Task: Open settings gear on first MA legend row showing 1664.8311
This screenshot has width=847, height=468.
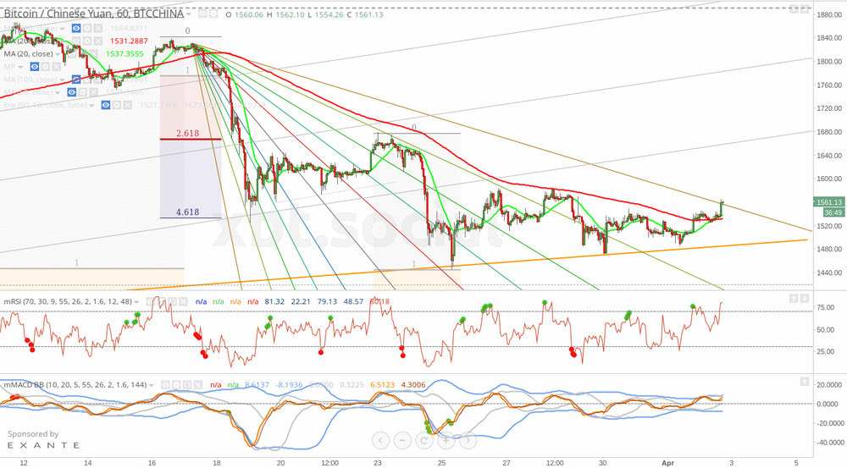Action: pyautogui.click(x=87, y=28)
